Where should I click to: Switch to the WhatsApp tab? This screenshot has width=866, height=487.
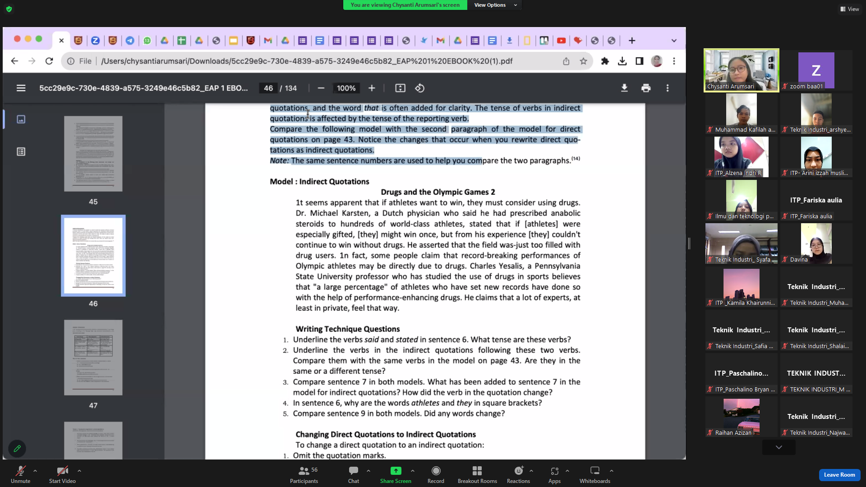pyautogui.click(x=147, y=41)
